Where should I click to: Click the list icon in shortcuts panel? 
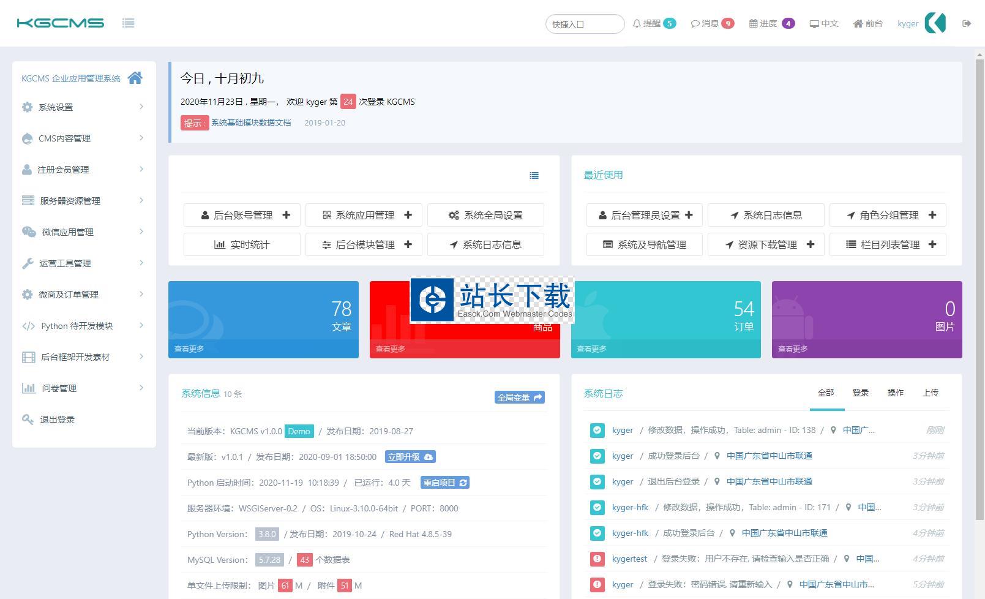(x=534, y=176)
